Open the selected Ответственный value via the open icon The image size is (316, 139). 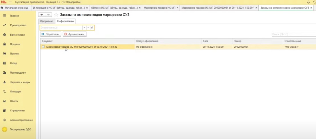coord(92,28)
